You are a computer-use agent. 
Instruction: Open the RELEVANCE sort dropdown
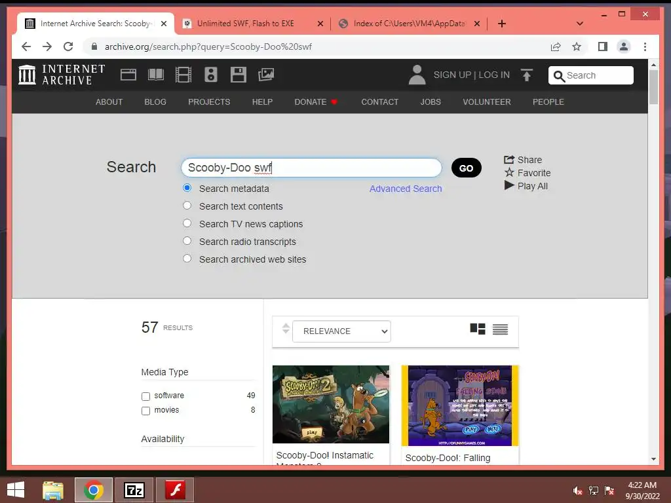tap(341, 331)
